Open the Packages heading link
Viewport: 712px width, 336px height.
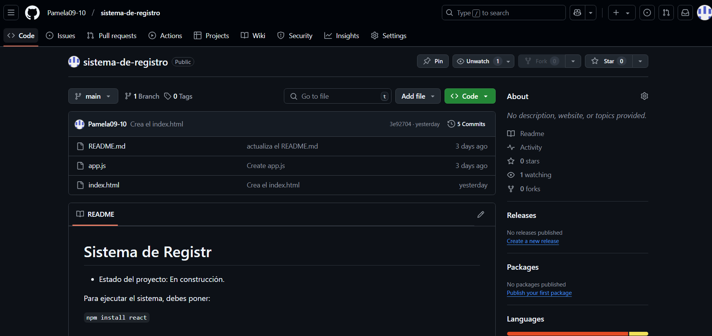(x=523, y=267)
